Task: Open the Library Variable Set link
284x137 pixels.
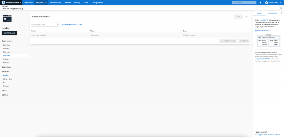Action: pyautogui.click(x=261, y=59)
